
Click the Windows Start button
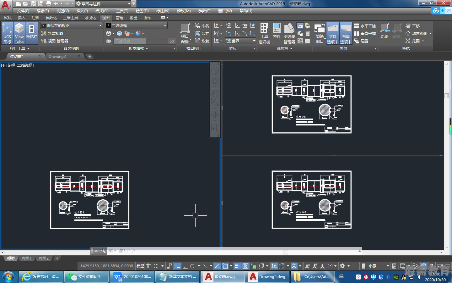(x=8, y=277)
